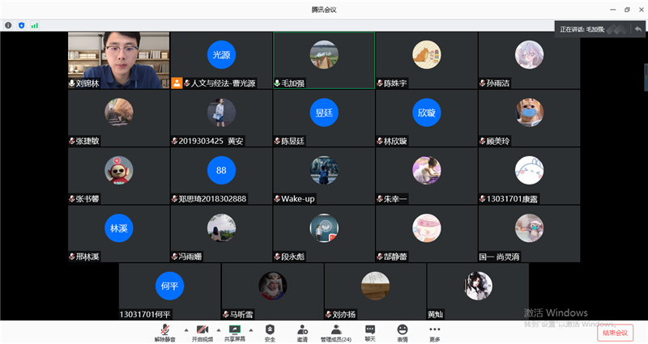Click the blue security shield icon
Viewport: 648px width, 344px height.
point(22,25)
